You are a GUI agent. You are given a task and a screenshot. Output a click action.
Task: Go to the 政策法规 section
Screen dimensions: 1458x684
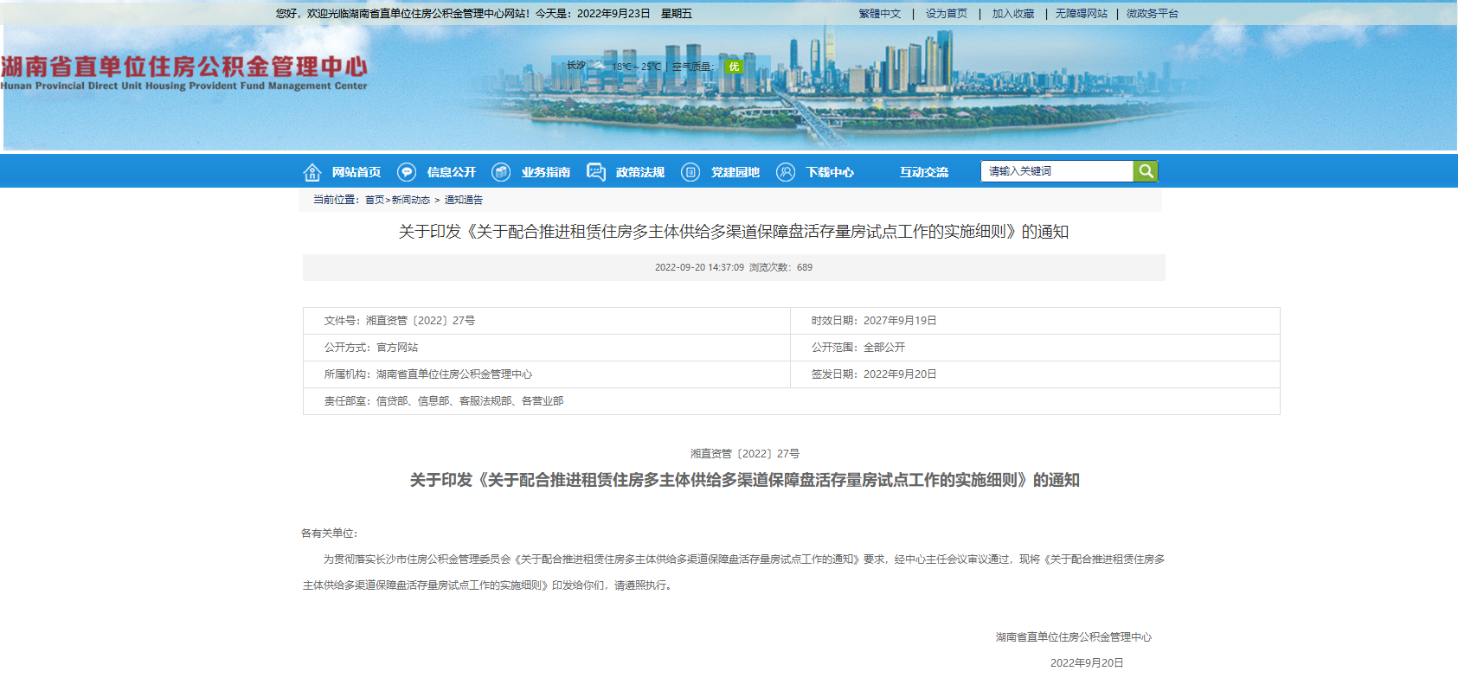[640, 172]
